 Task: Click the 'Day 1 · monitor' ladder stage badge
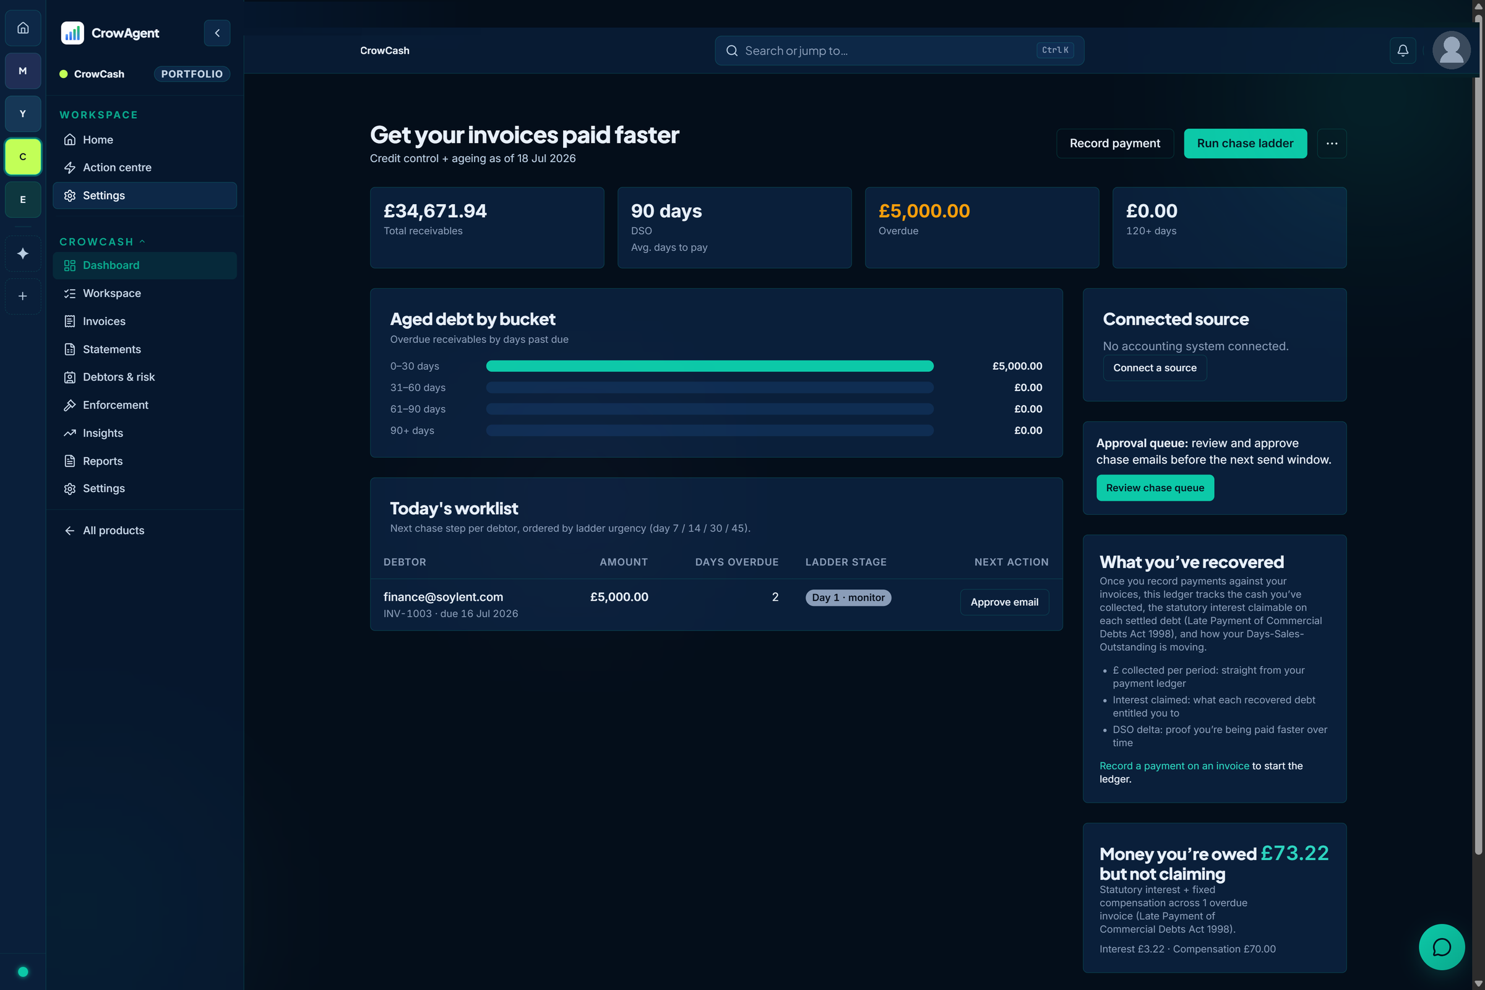point(848,598)
